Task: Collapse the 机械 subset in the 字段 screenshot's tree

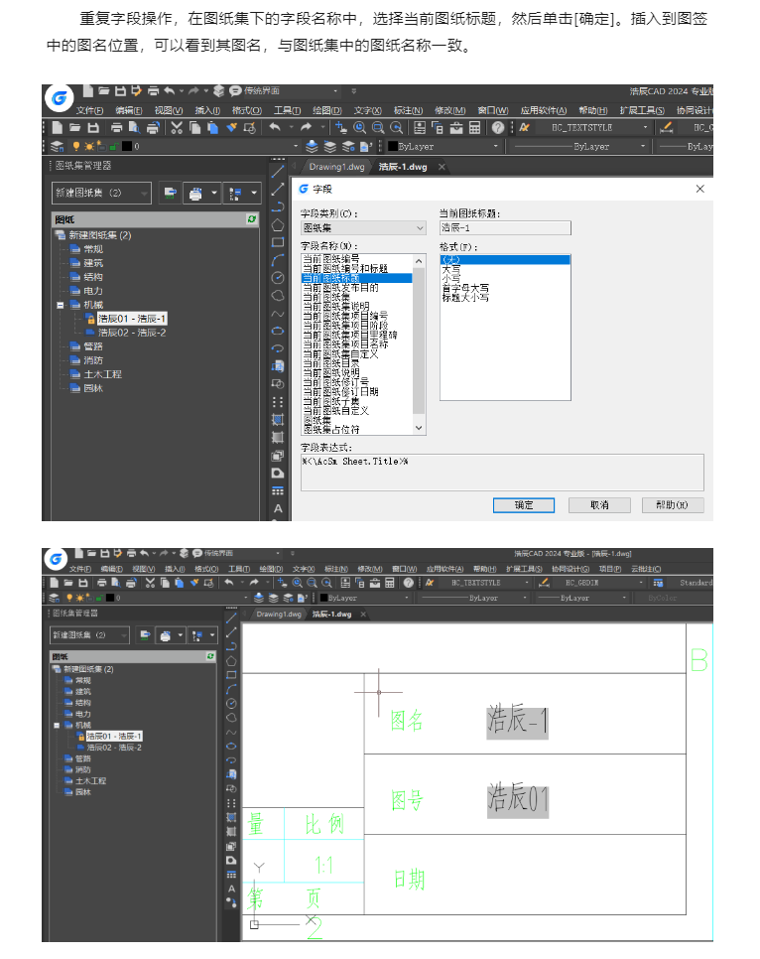Action: pos(60,305)
